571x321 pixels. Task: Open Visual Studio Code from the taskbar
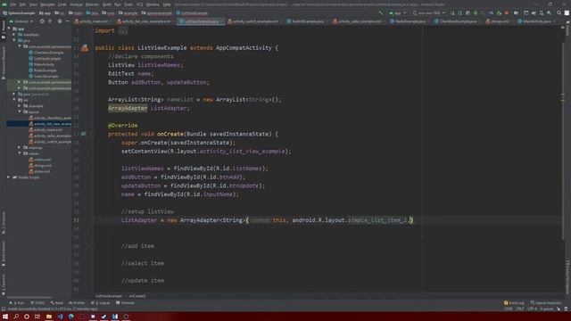tap(60, 317)
